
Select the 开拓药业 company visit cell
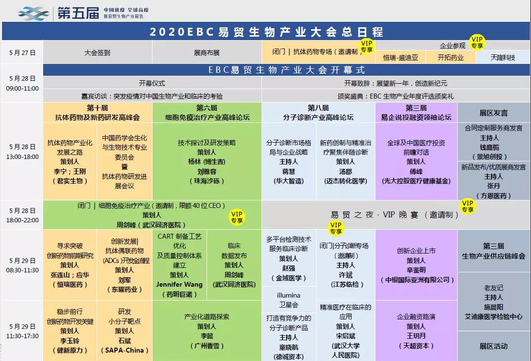click(x=451, y=57)
